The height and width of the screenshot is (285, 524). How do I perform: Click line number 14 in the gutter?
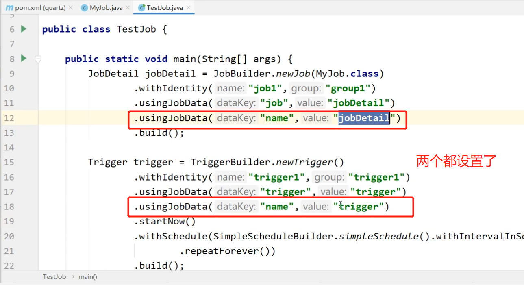pos(9,147)
